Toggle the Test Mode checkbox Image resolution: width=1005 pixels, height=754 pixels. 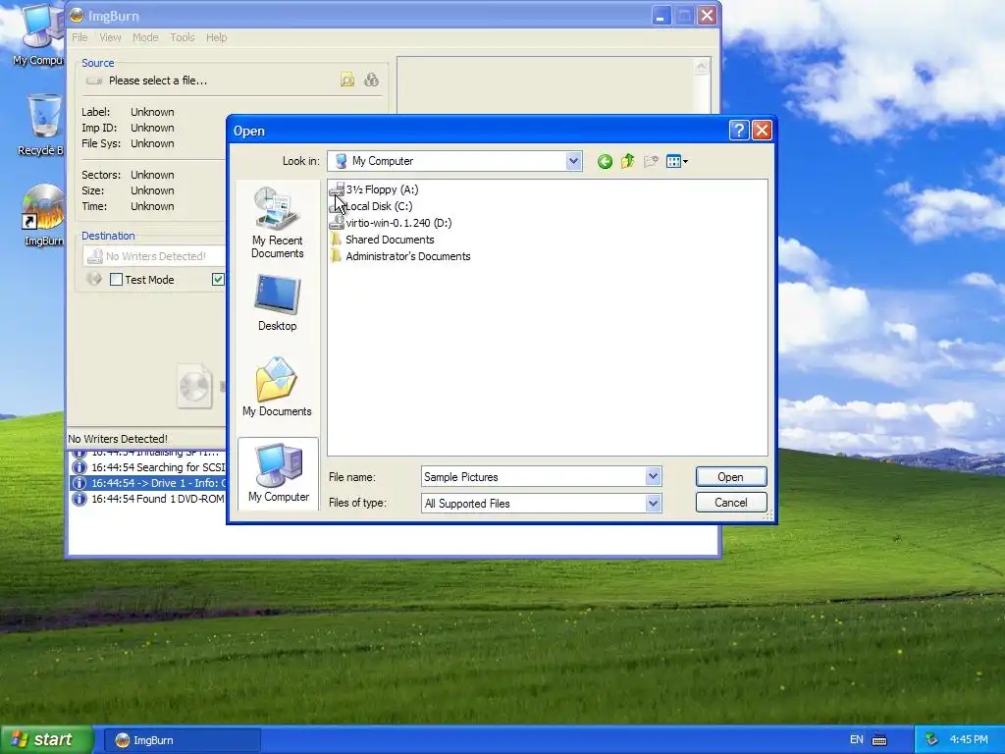coord(116,280)
